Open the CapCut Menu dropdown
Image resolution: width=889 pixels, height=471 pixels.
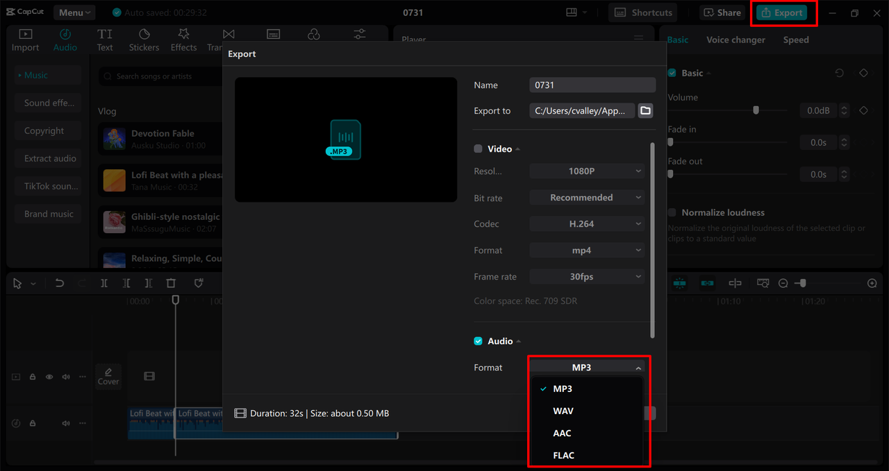74,12
